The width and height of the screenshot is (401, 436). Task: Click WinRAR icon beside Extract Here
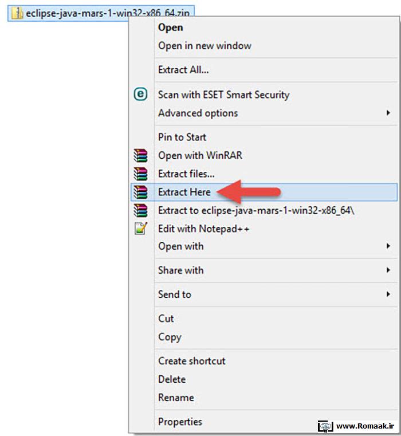[141, 192]
